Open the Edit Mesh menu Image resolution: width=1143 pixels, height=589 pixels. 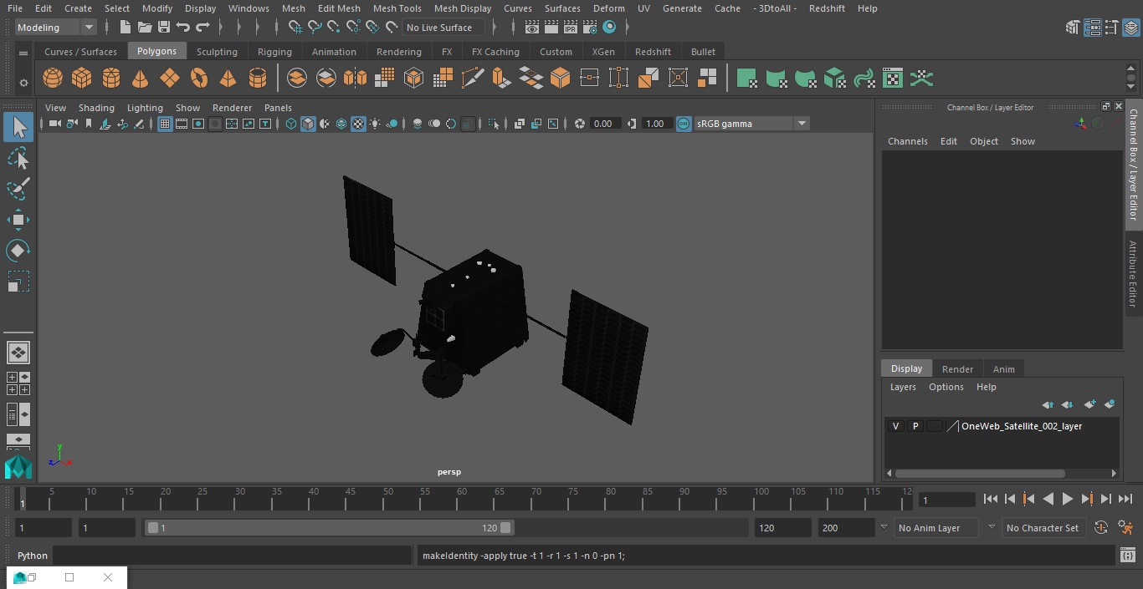click(x=339, y=8)
